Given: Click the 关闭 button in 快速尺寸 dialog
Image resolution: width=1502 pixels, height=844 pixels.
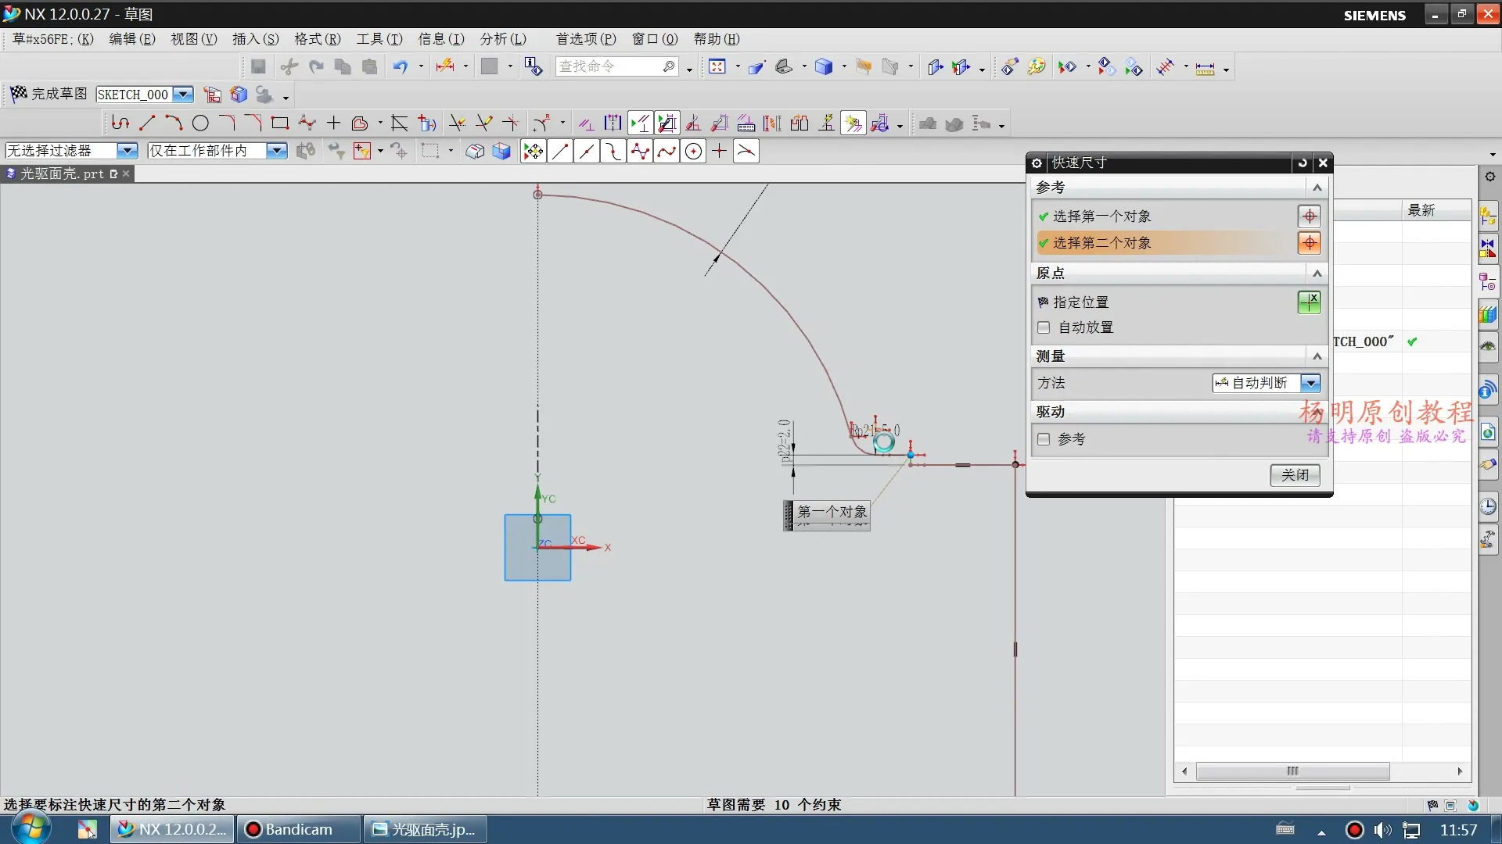Looking at the screenshot, I should coord(1295,474).
